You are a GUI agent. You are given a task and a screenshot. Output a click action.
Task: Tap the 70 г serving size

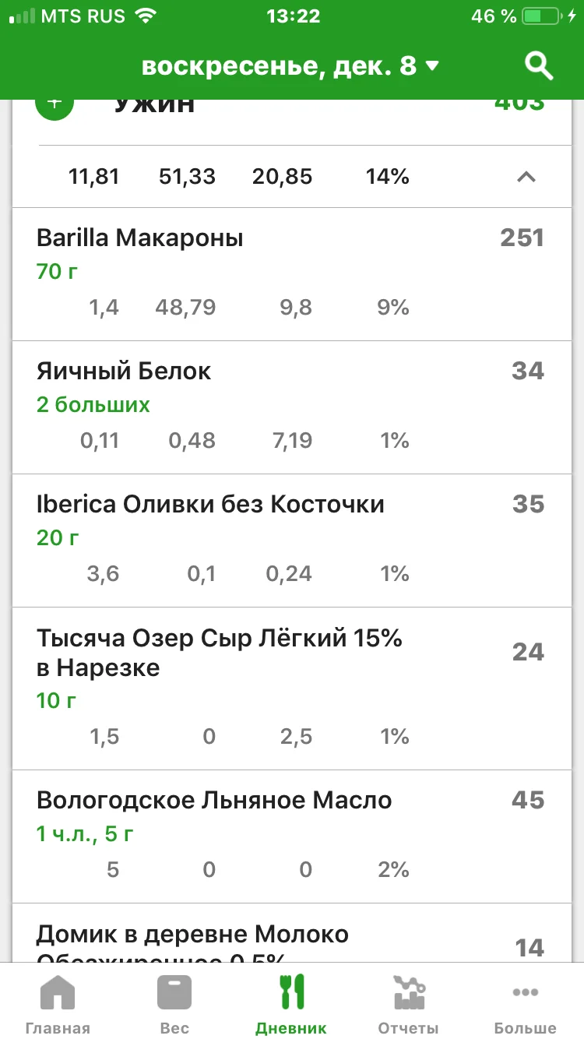pyautogui.click(x=58, y=272)
